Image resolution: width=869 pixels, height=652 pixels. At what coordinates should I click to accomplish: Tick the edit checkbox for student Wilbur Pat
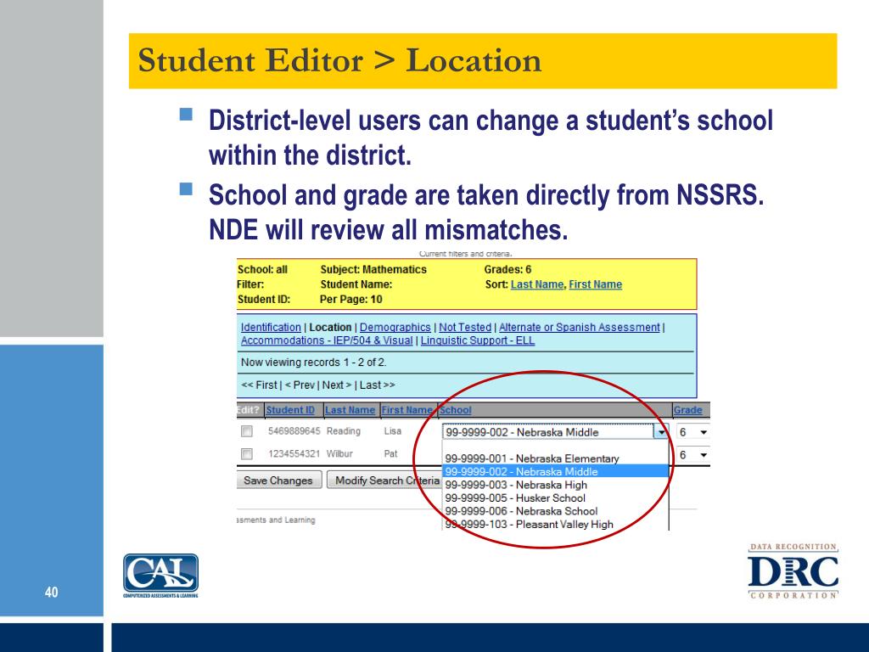click(247, 454)
